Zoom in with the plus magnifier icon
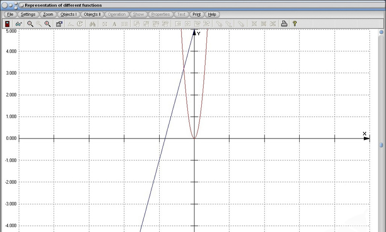The height and width of the screenshot is (232, 386). click(x=47, y=24)
